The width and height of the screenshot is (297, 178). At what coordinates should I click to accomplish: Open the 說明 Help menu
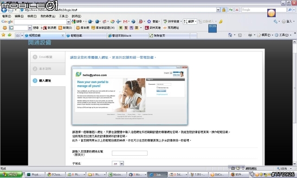click(x=76, y=16)
